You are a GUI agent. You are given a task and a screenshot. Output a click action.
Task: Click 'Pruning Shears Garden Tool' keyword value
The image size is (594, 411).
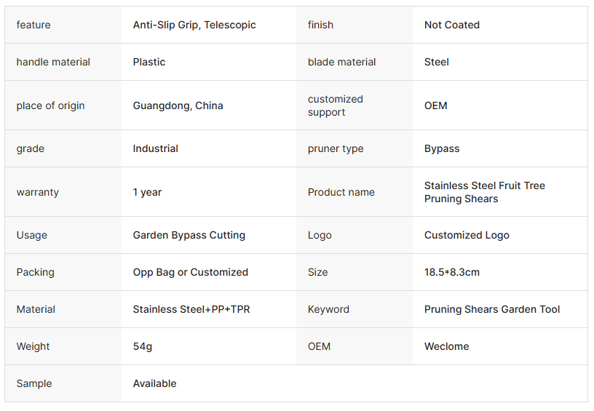492,309
